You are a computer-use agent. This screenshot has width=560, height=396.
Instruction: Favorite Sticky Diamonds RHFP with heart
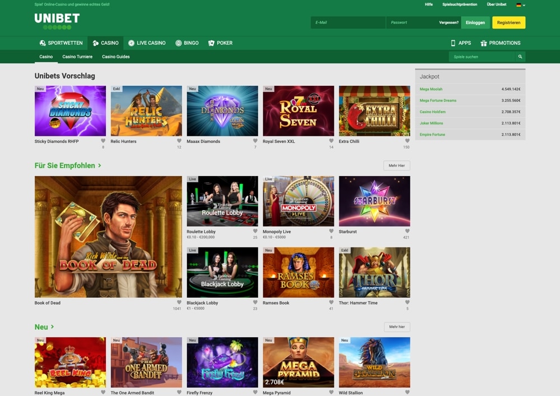pyautogui.click(x=103, y=141)
